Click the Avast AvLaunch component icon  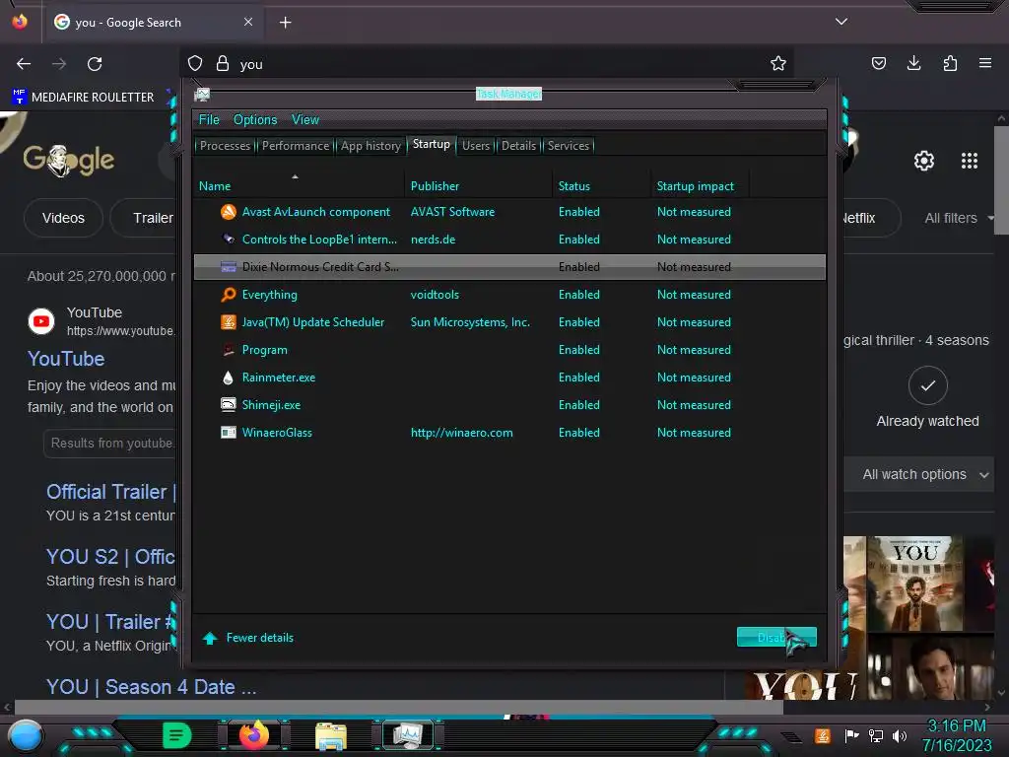tap(228, 212)
